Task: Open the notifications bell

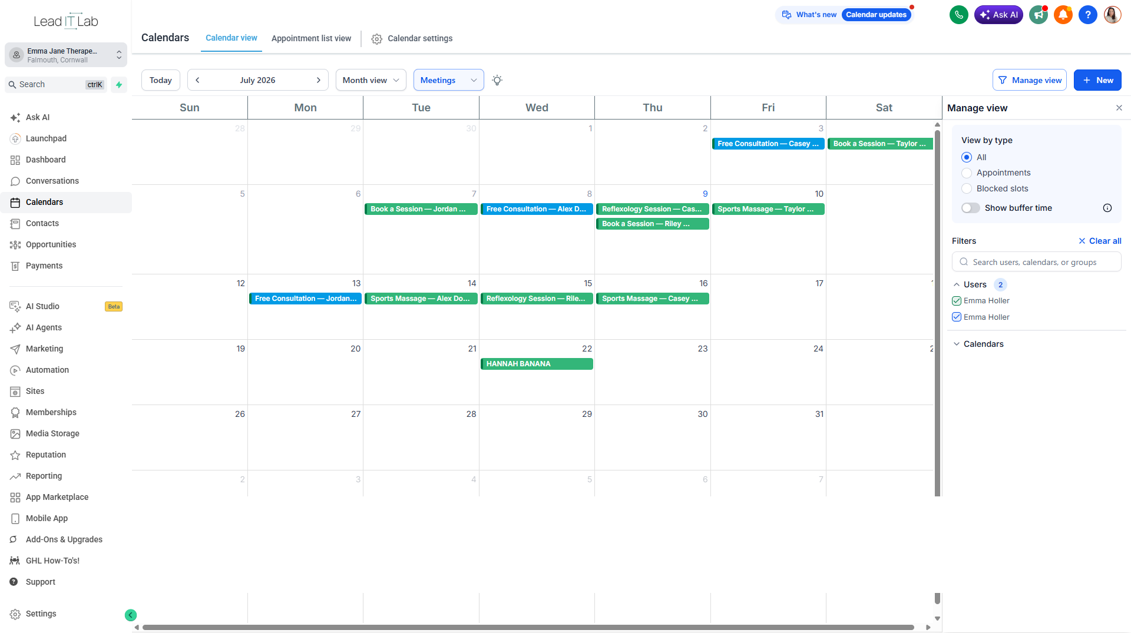Action: [1063, 15]
